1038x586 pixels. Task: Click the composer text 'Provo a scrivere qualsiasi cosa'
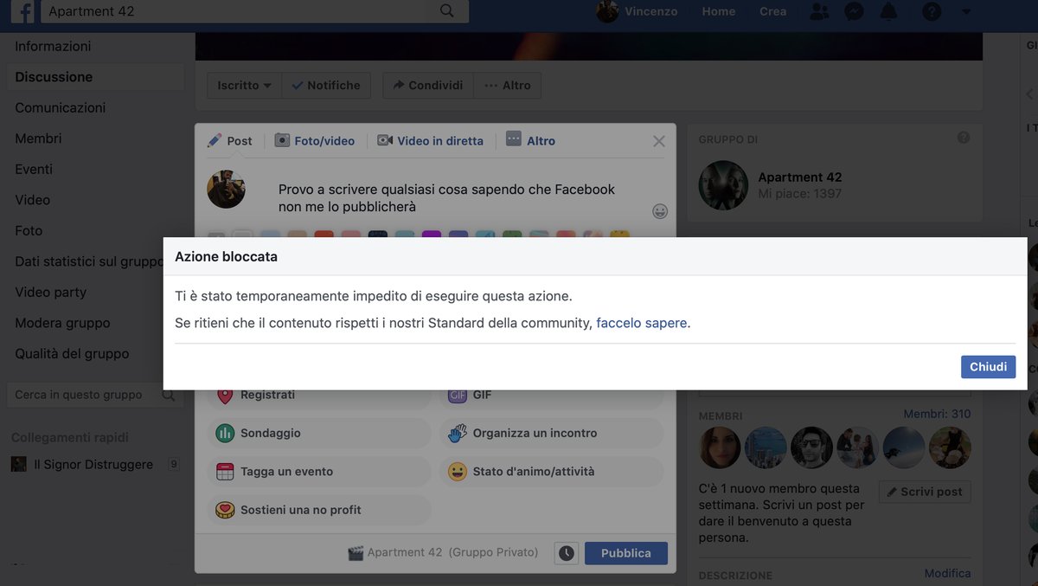coord(446,198)
